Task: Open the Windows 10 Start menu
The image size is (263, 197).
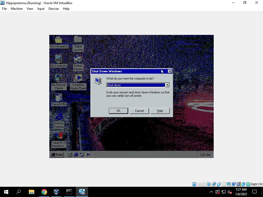Action: (6, 192)
